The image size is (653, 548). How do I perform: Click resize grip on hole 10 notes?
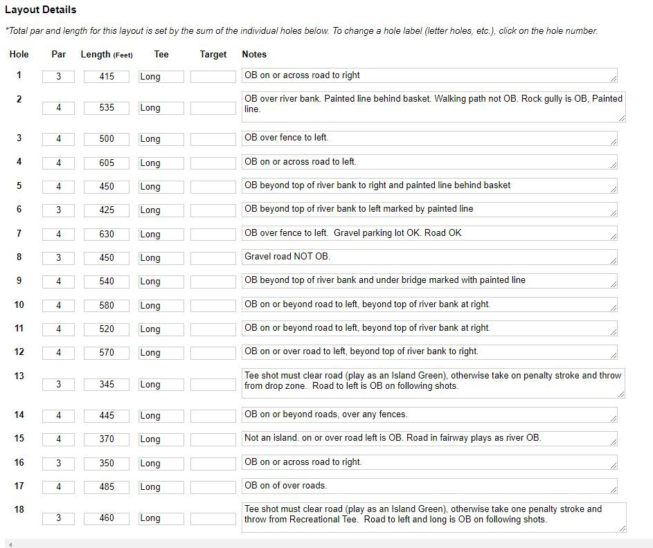613,307
